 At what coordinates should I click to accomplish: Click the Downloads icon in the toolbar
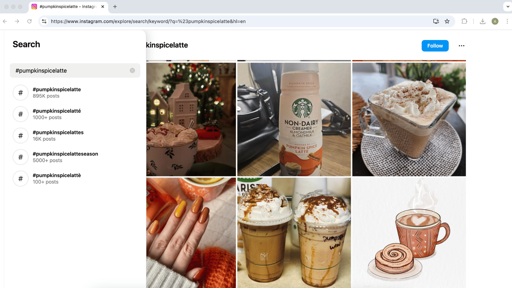[x=483, y=21]
